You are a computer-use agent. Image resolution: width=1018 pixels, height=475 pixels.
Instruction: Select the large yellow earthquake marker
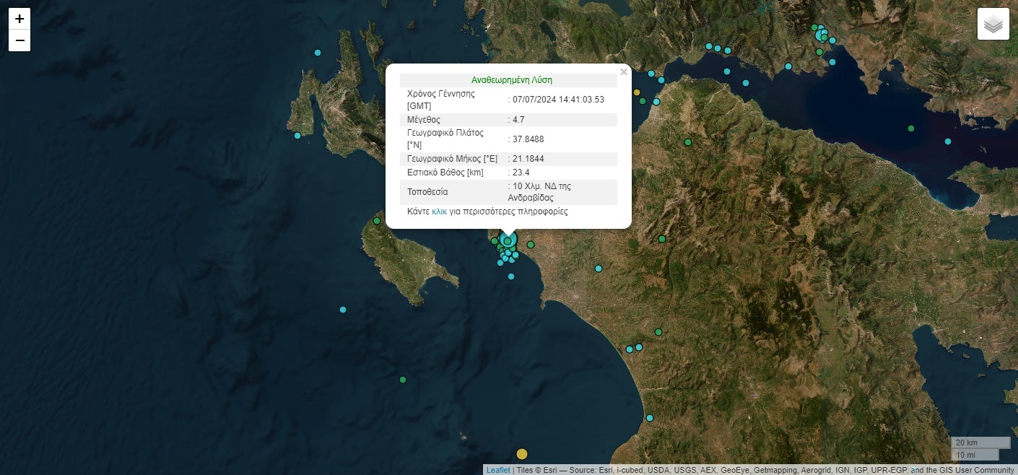tap(522, 454)
